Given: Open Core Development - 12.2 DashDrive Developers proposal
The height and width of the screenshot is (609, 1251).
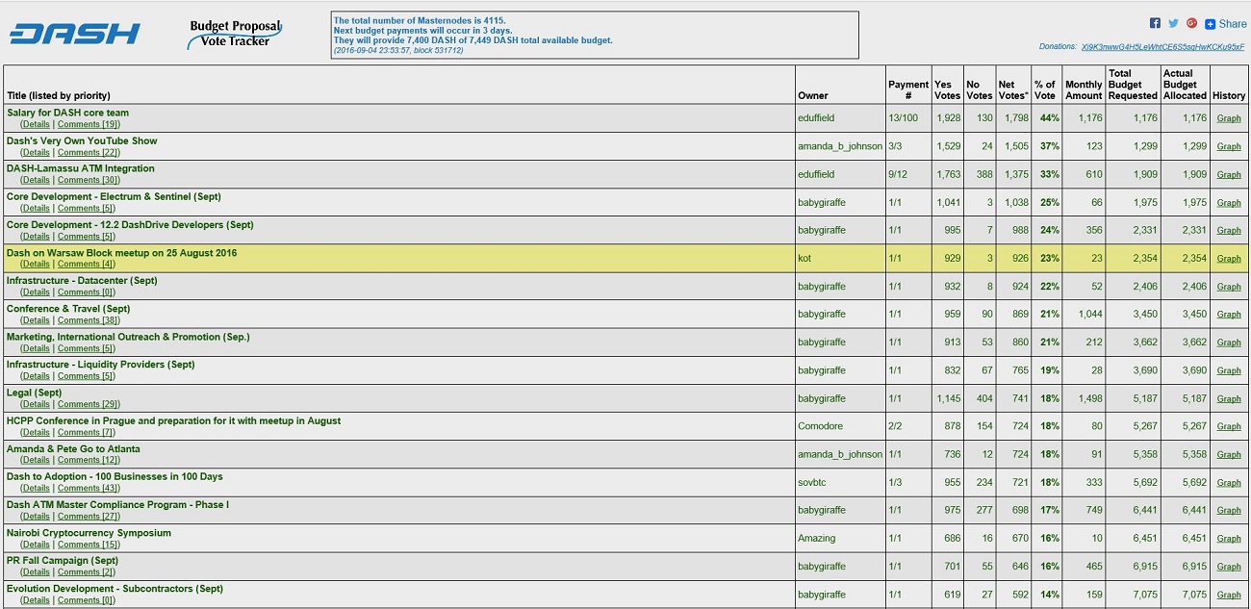Looking at the screenshot, I should point(130,224).
